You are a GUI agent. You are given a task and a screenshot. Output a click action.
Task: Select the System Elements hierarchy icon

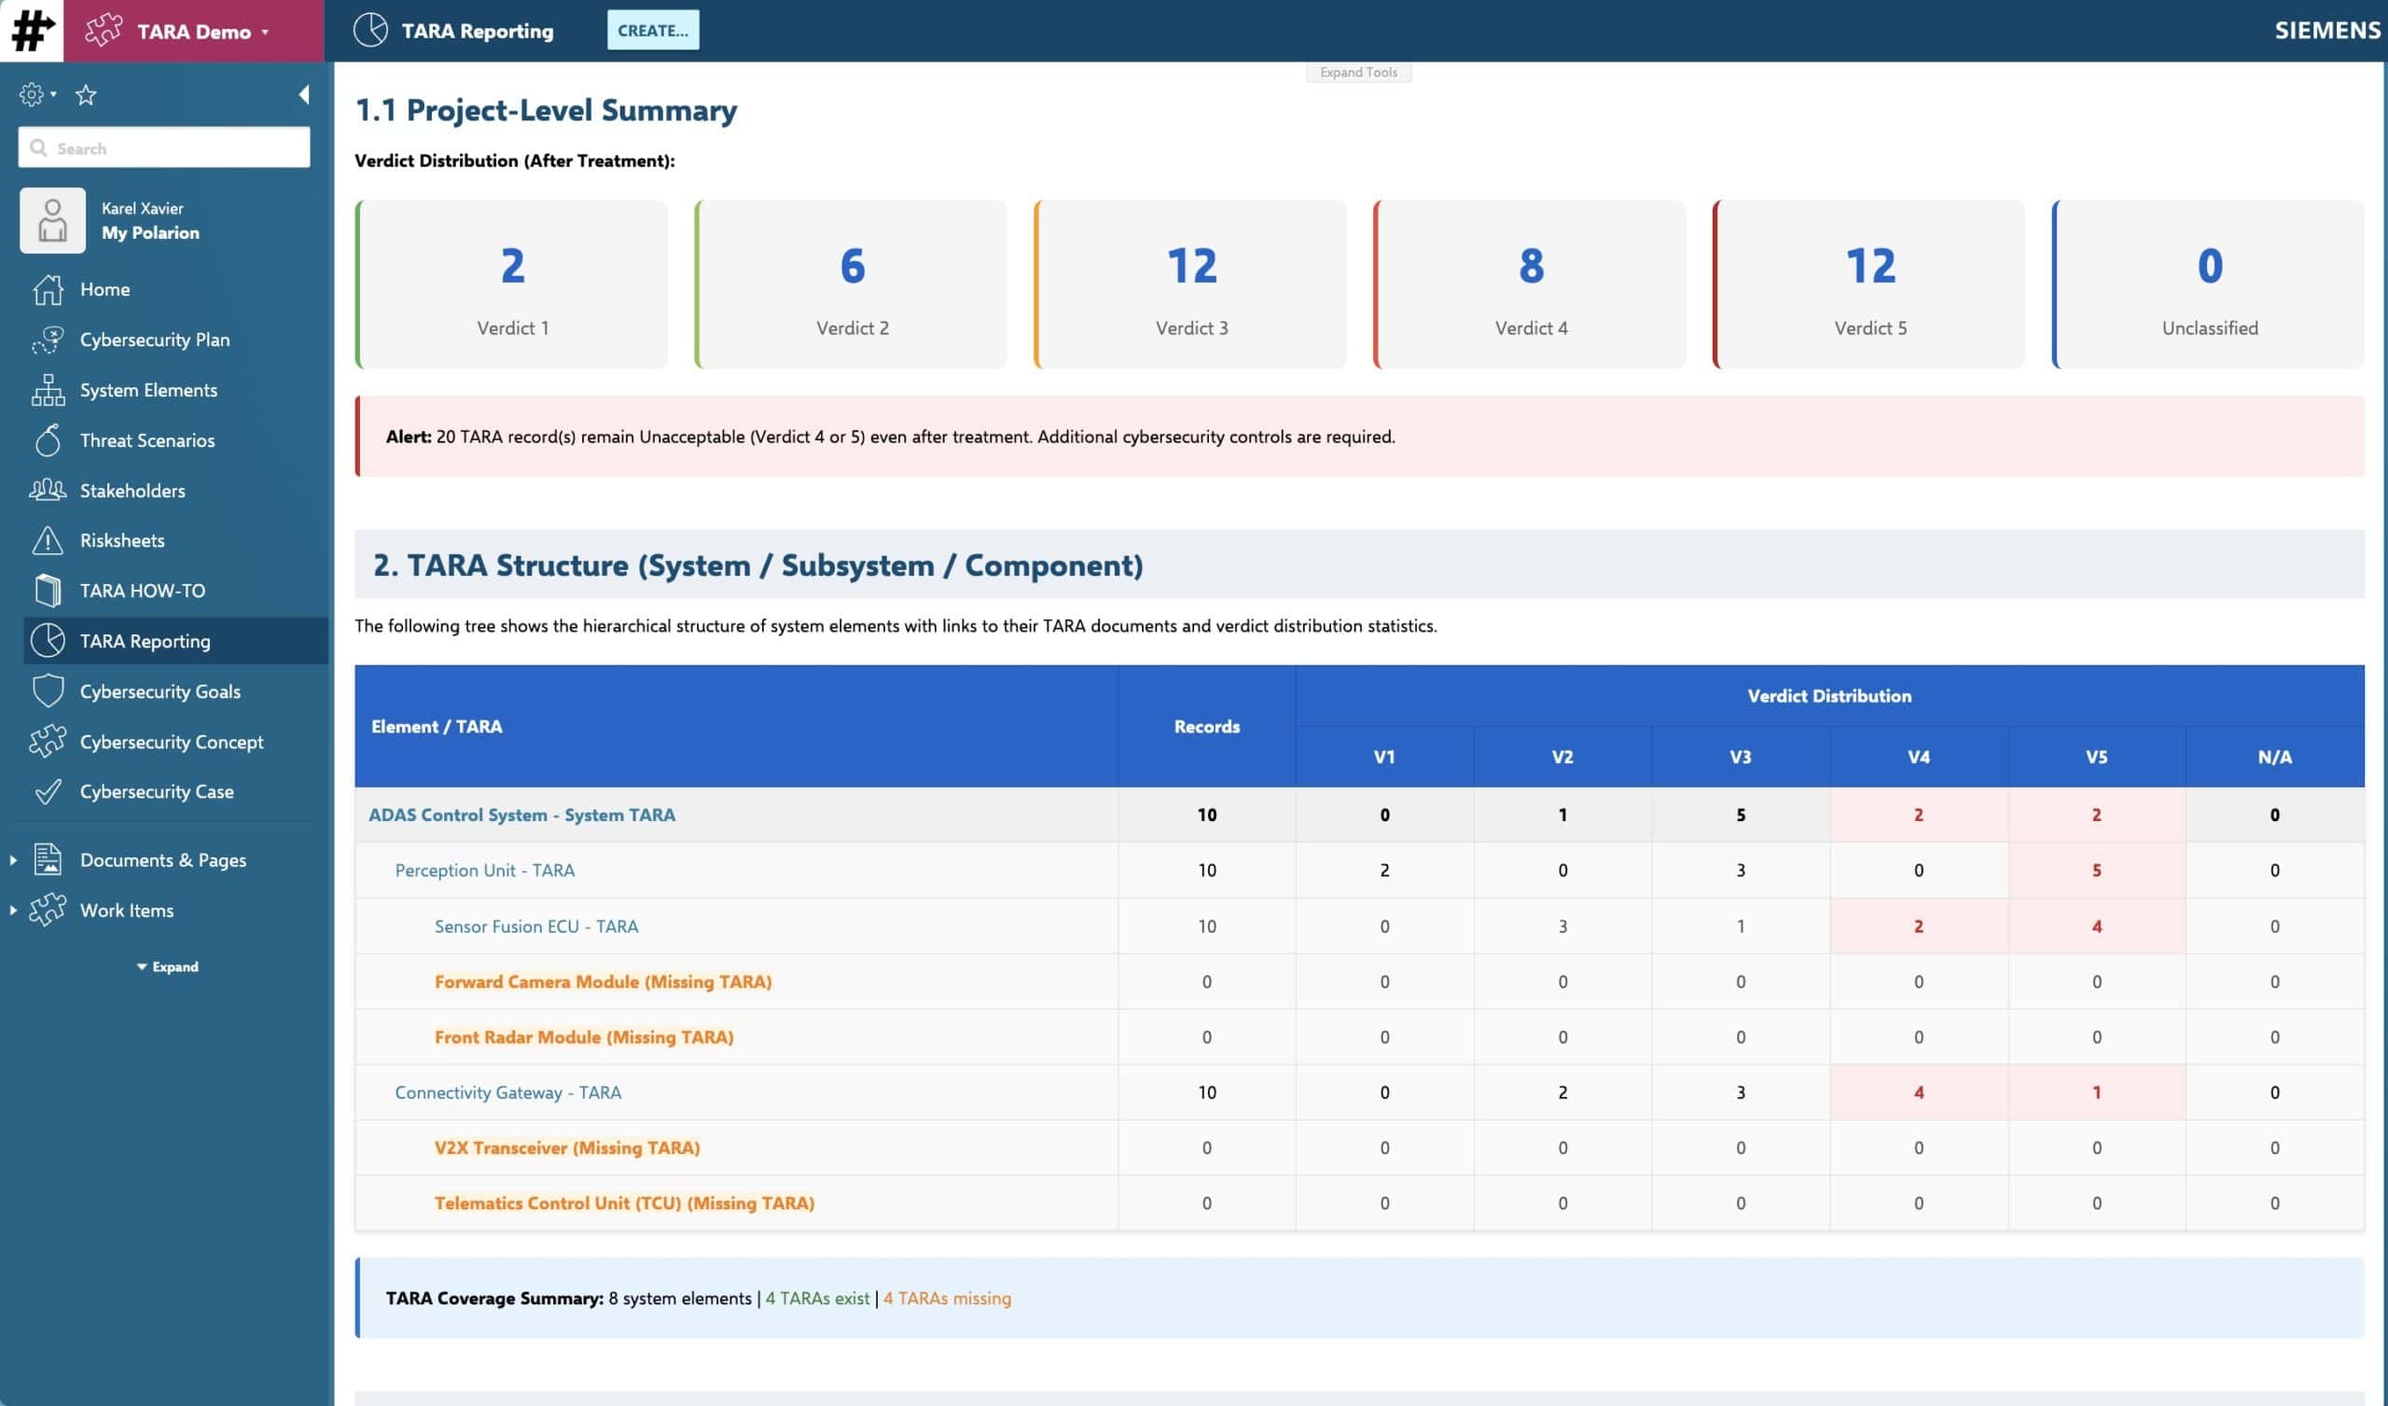tap(48, 390)
